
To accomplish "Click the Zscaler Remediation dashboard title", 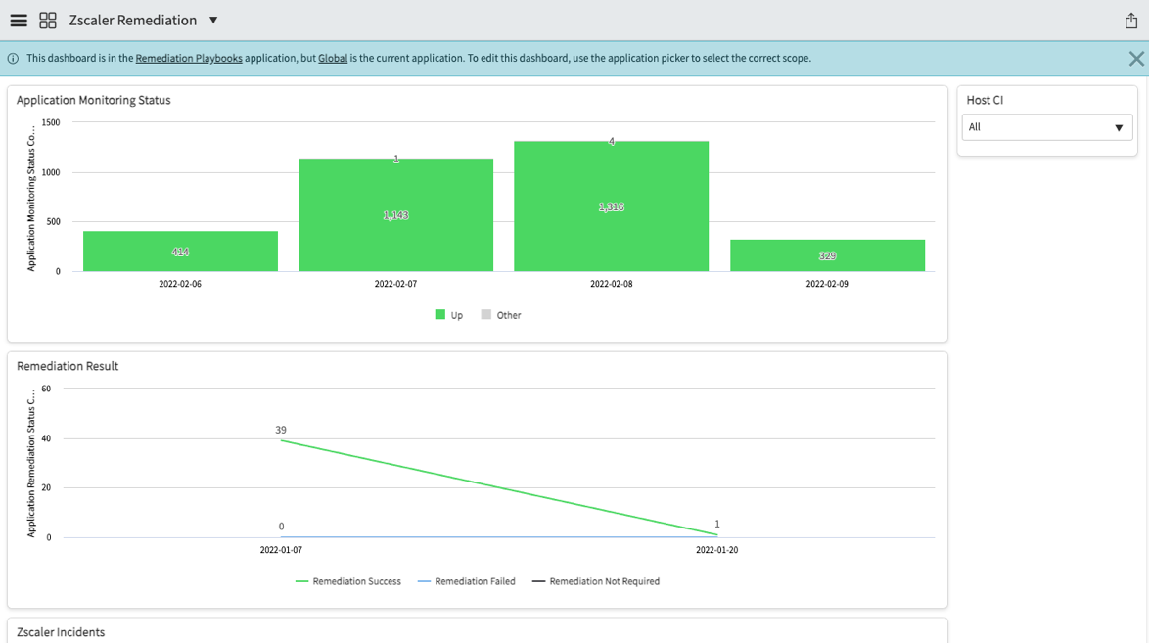I will click(133, 20).
